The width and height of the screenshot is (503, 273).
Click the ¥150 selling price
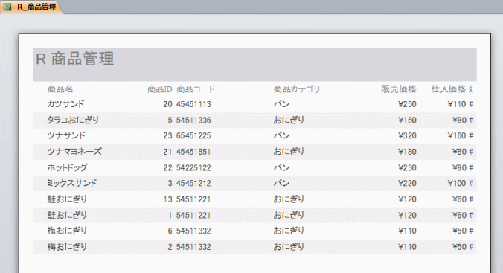coord(407,121)
